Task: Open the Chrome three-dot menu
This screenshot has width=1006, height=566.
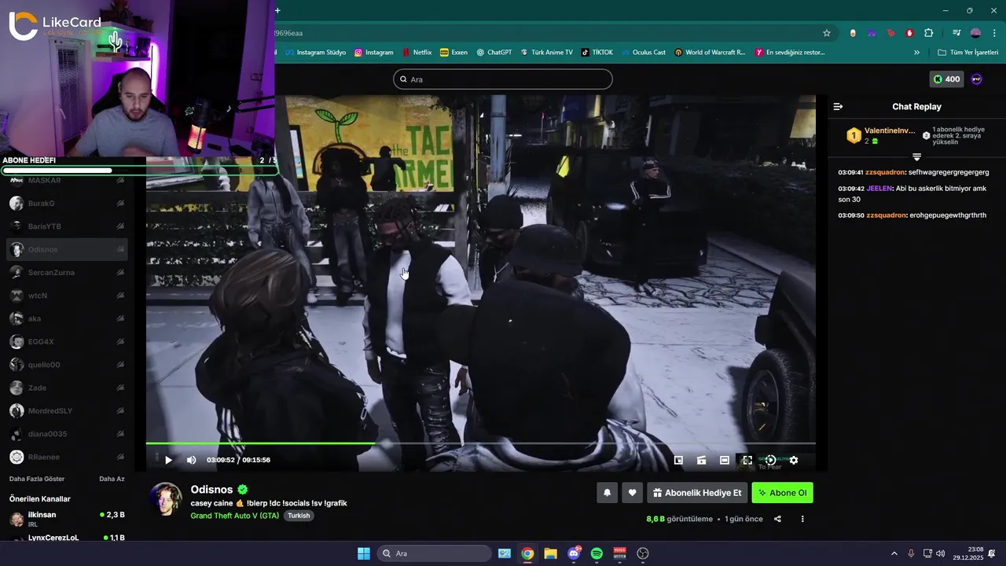Action: [x=994, y=33]
